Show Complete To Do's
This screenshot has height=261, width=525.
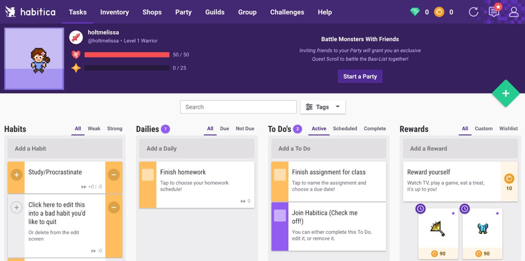(375, 129)
